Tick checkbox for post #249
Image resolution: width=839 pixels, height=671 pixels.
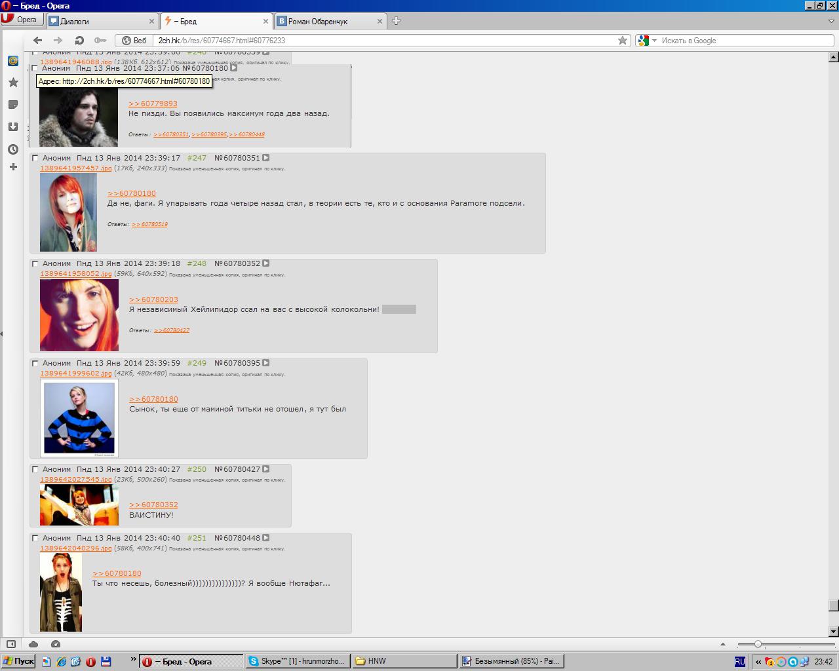pyautogui.click(x=35, y=363)
